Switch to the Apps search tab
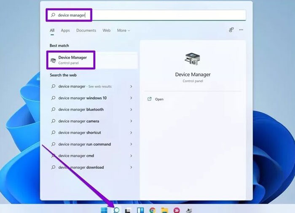This screenshot has height=213, width=295. [x=65, y=30]
